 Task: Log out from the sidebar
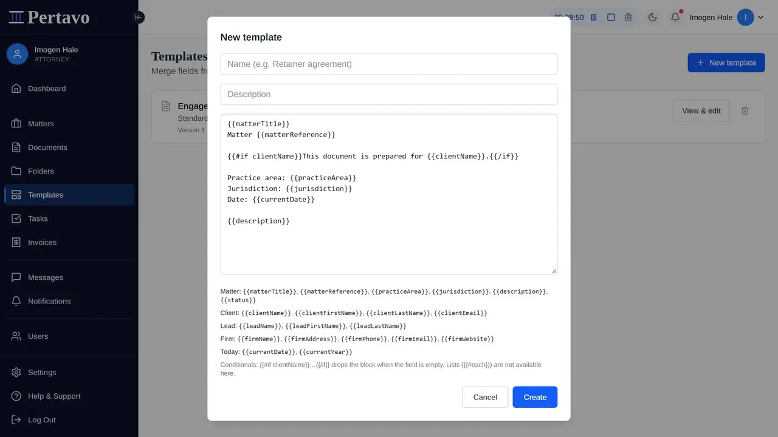coord(69,420)
